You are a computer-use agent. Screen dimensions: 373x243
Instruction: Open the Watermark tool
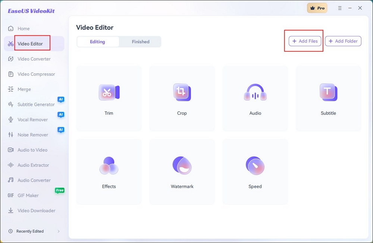(x=182, y=172)
